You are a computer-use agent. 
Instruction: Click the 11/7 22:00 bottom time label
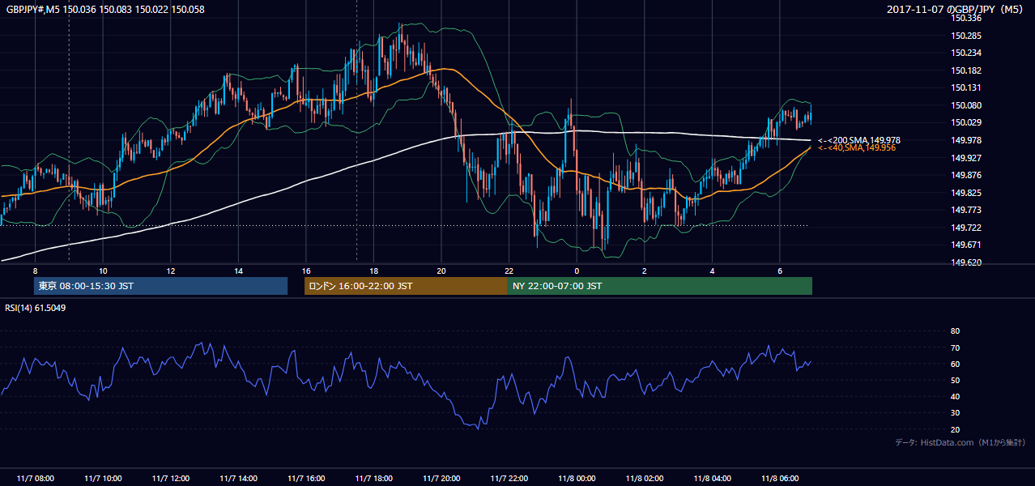click(509, 479)
